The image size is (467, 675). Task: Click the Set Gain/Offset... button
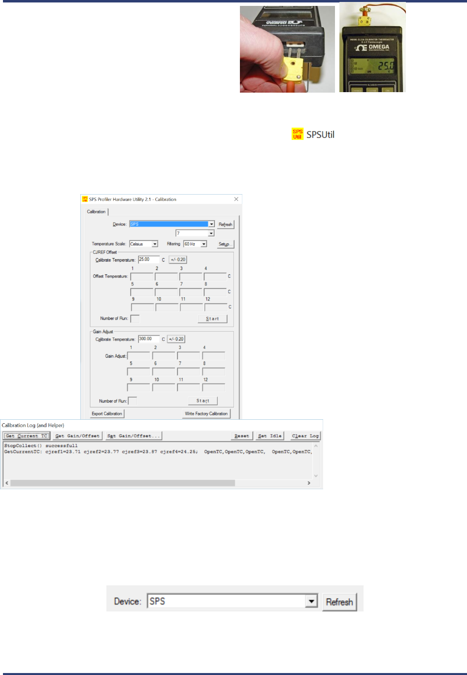[x=133, y=436]
